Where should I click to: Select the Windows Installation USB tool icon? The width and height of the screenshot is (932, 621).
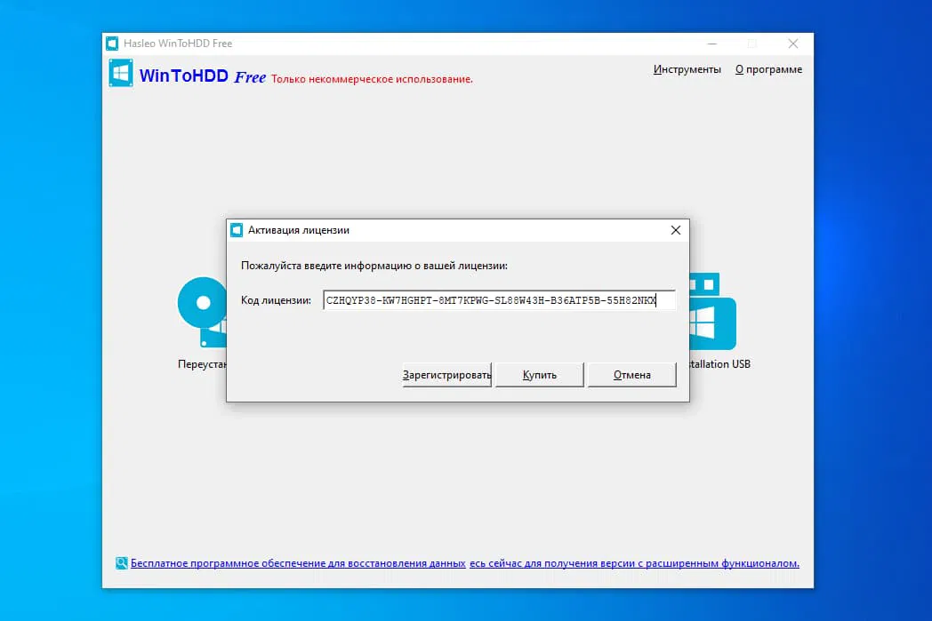711,311
